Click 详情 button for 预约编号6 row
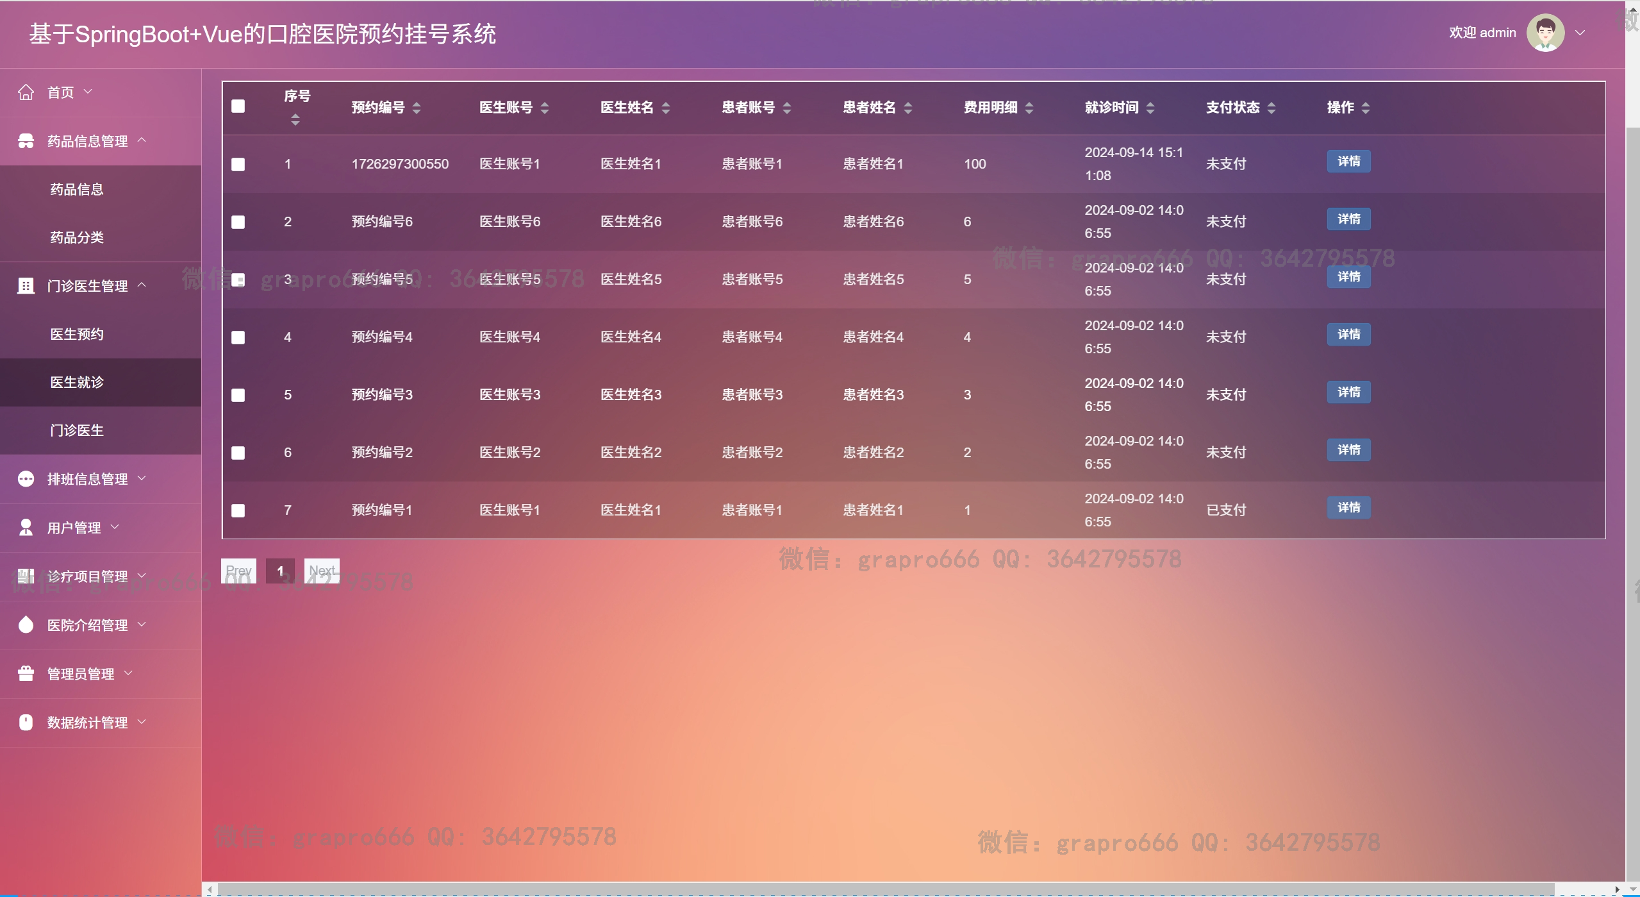This screenshot has height=897, width=1640. [x=1348, y=219]
